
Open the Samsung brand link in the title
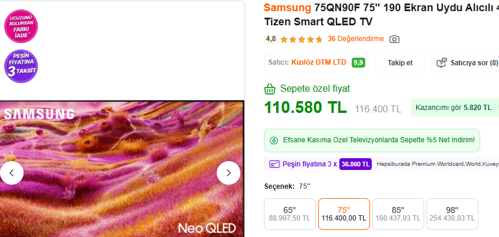(x=287, y=8)
